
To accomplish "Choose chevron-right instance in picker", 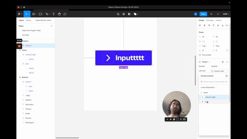I will tap(214, 97).
